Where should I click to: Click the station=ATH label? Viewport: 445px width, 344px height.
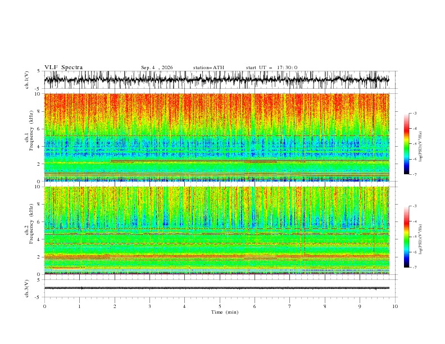click(208, 67)
